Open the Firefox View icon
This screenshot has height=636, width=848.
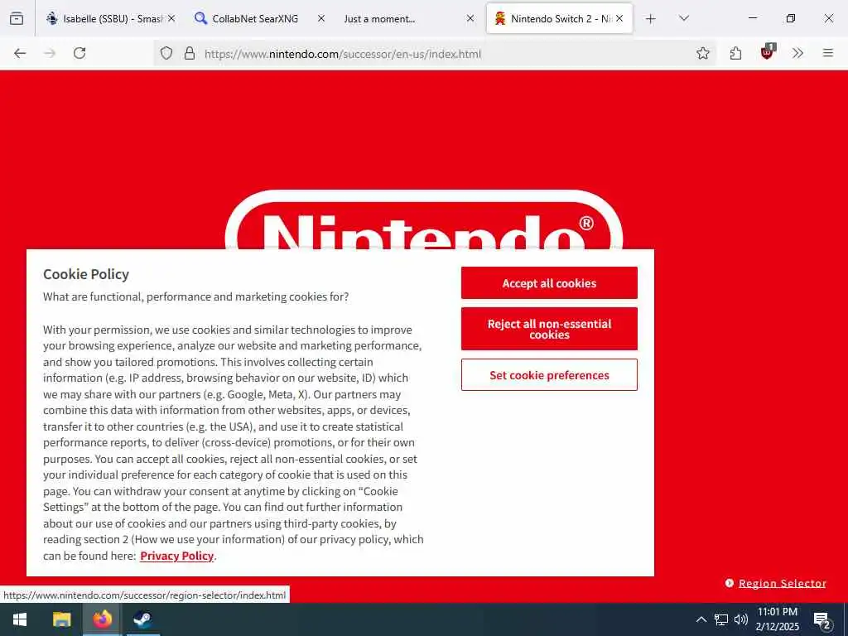click(x=17, y=18)
